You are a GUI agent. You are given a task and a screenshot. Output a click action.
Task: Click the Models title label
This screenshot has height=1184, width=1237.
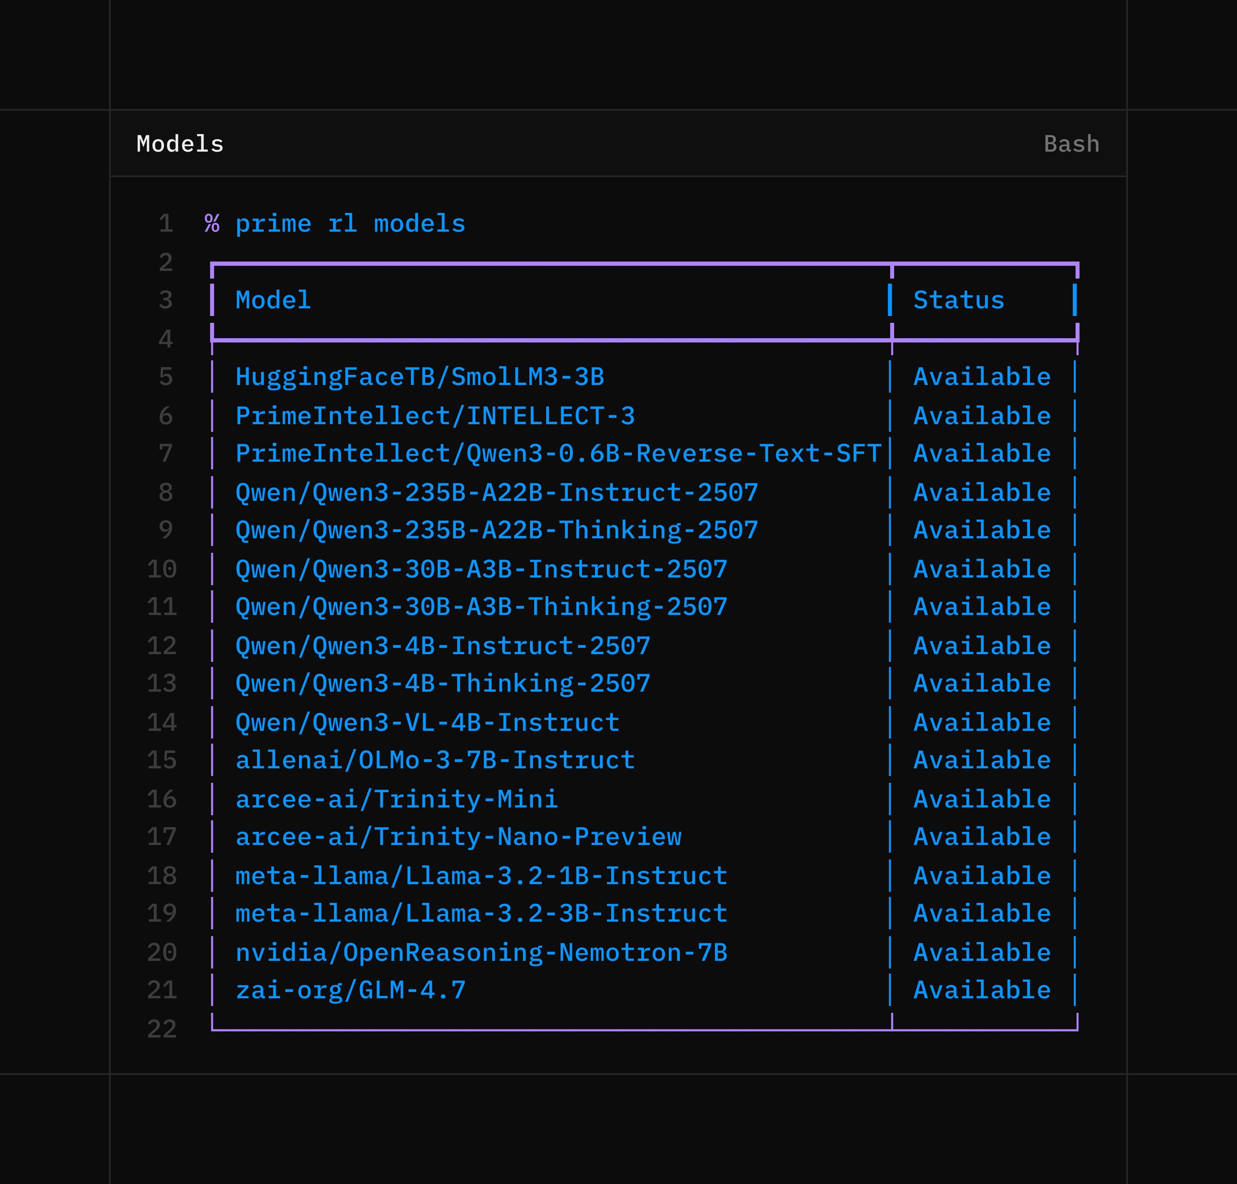180,144
